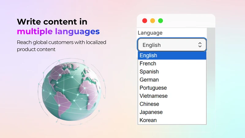This screenshot has height=138, width=245.
Task: Click 'Reach global customers' subtitle text
Action: (x=62, y=46)
